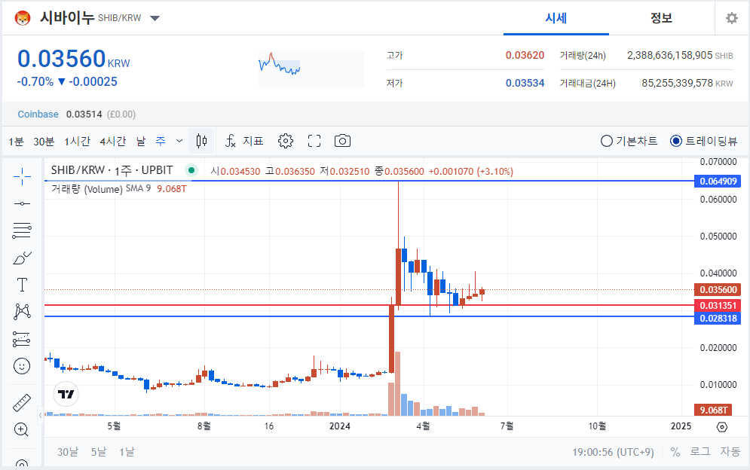
Task: Select the 주 (weekly) timeframe
Action: [x=161, y=141]
